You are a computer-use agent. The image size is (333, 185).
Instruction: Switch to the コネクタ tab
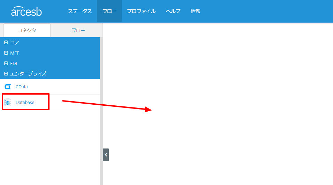pyautogui.click(x=27, y=30)
